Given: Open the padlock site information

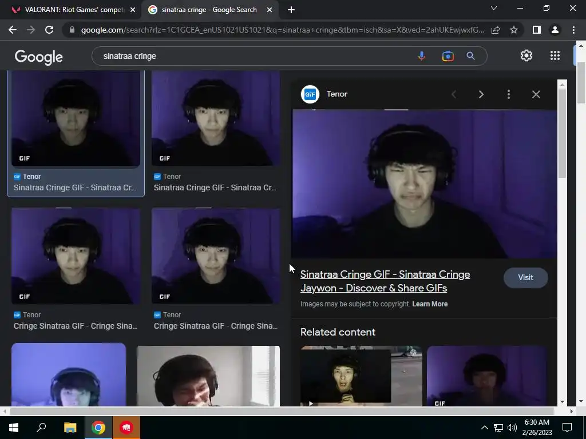Looking at the screenshot, I should [x=72, y=30].
